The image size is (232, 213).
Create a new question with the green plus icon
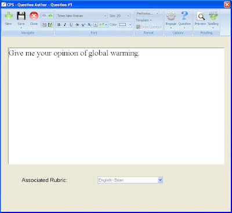tap(9, 16)
